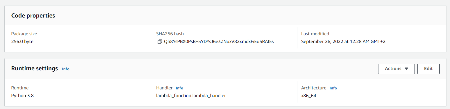This screenshot has width=450, height=109.
Task: Click the Runtime settings heading
Action: click(34, 69)
